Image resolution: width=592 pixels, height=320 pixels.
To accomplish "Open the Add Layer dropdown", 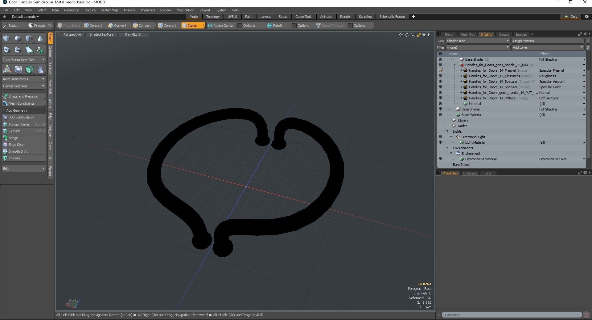I will (548, 47).
